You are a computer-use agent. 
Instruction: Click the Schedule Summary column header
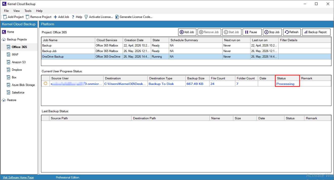tap(196, 40)
